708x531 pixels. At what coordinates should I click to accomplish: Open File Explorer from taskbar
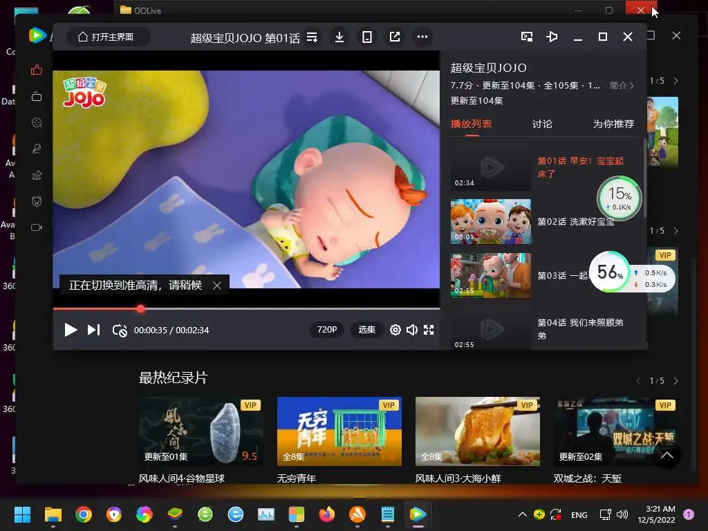[53, 514]
